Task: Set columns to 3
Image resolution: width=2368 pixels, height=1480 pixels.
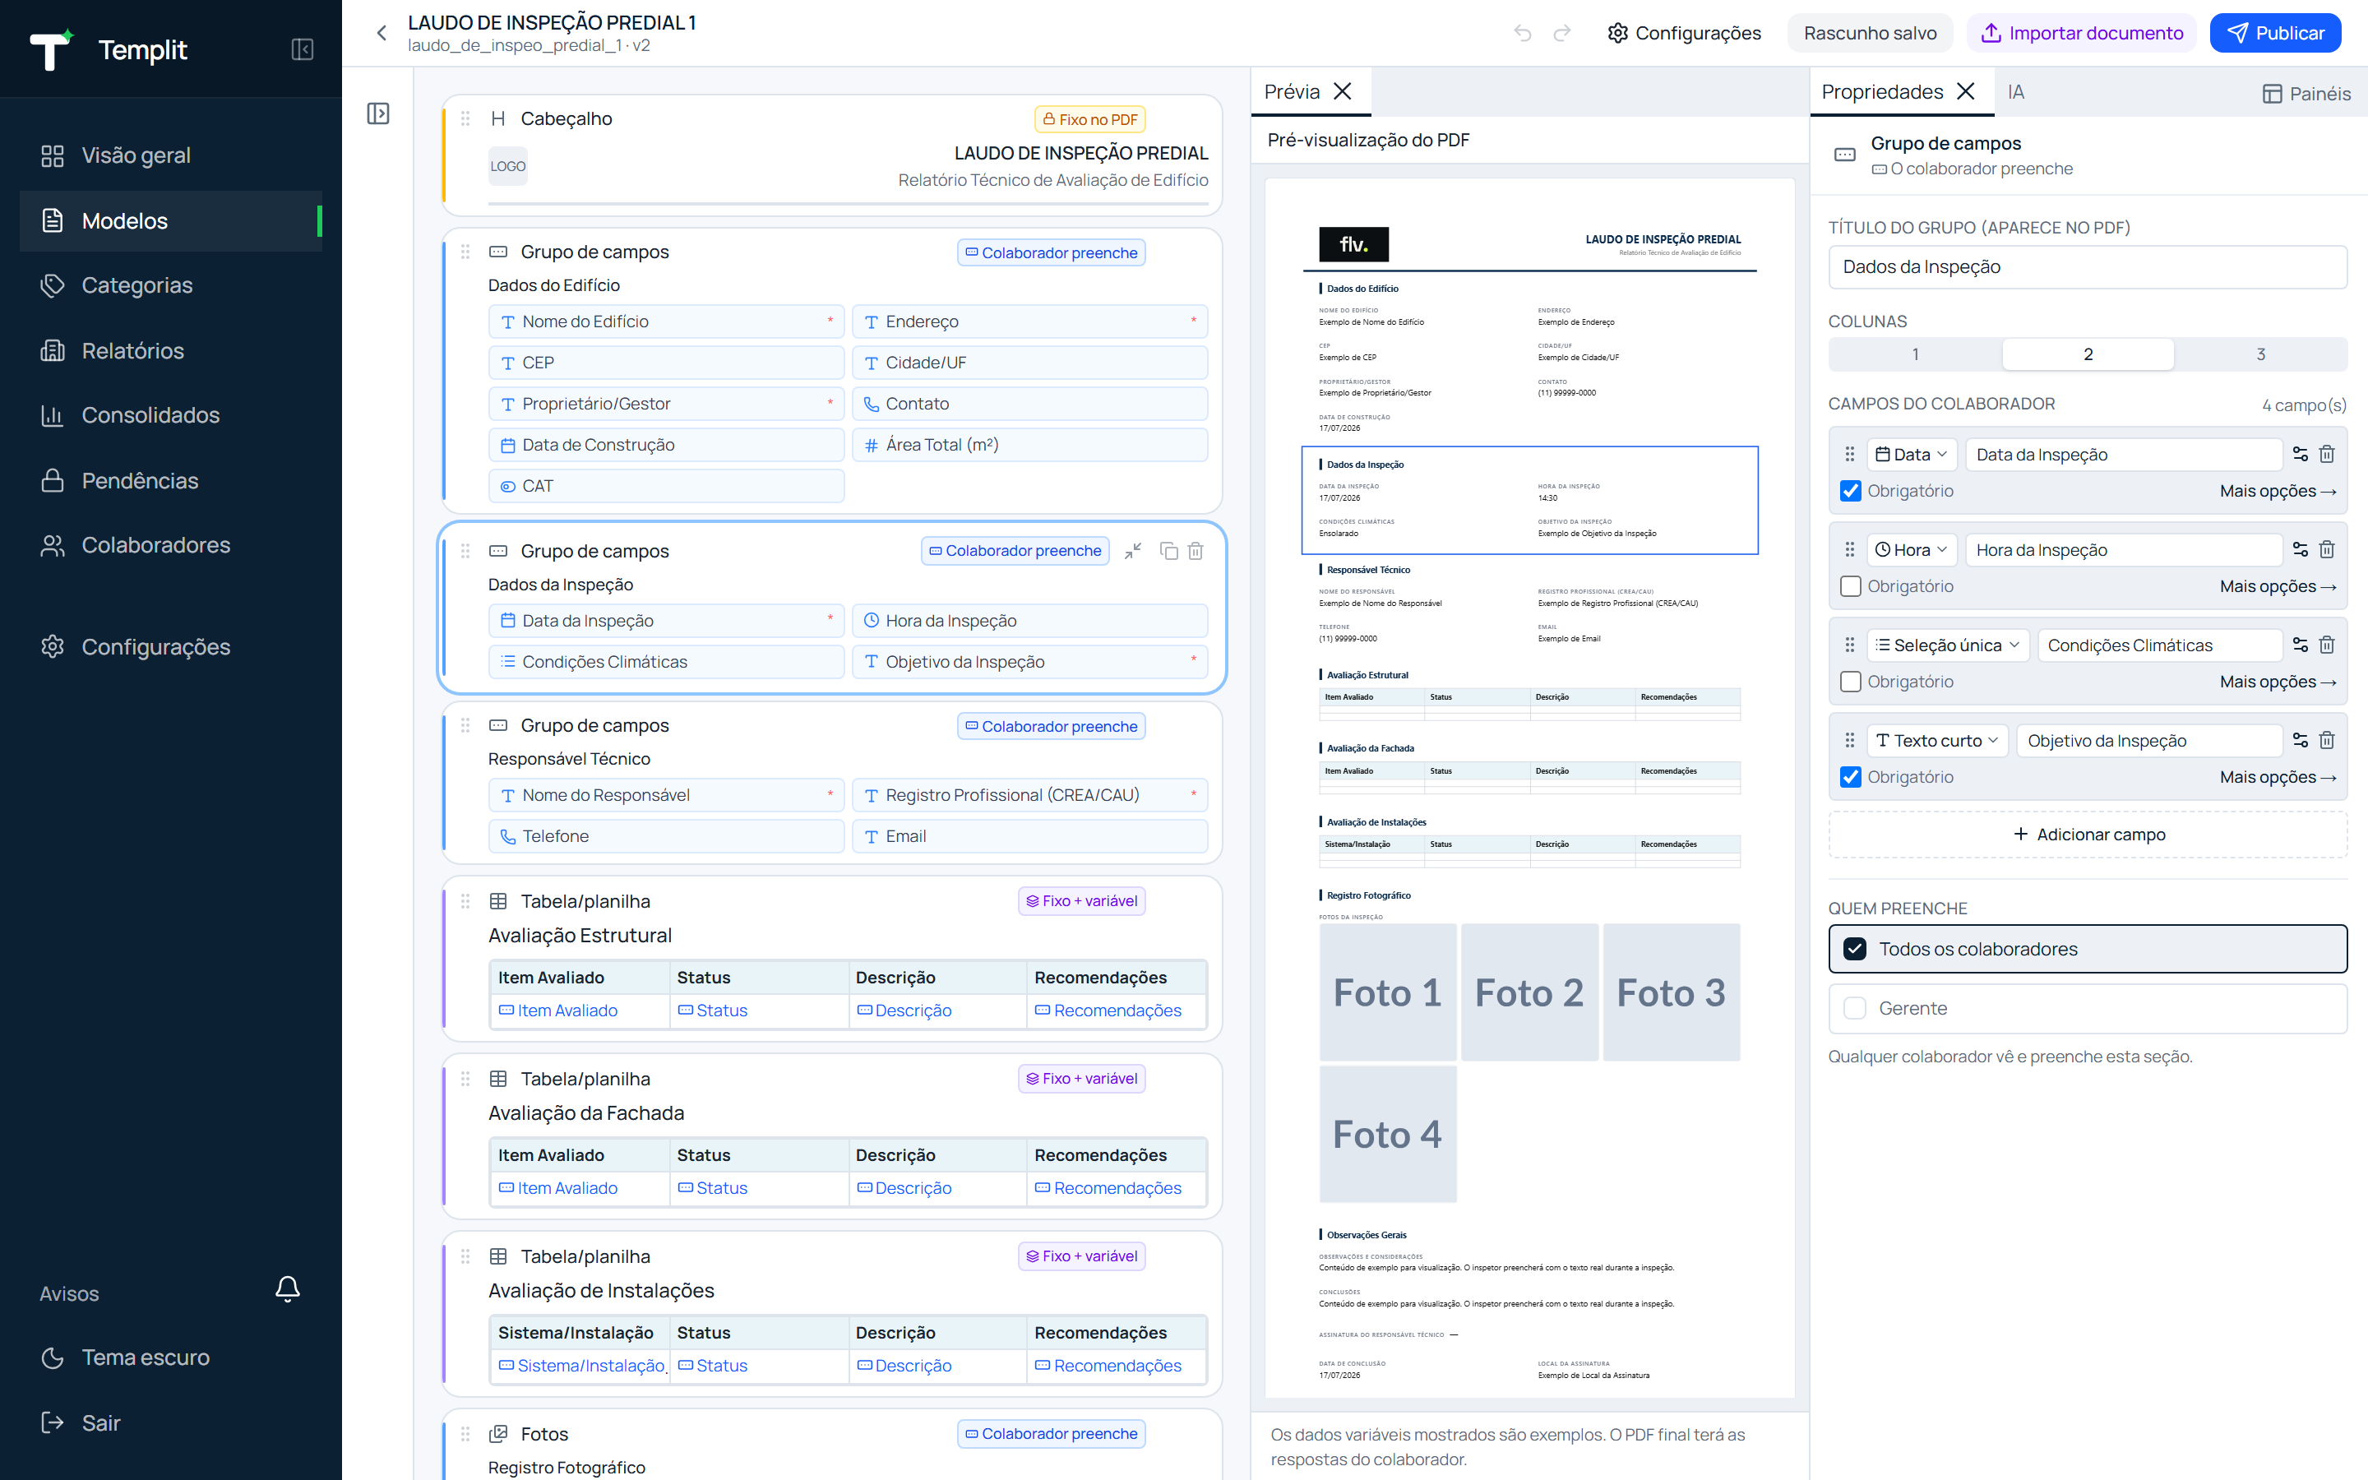Action: pyautogui.click(x=2260, y=354)
